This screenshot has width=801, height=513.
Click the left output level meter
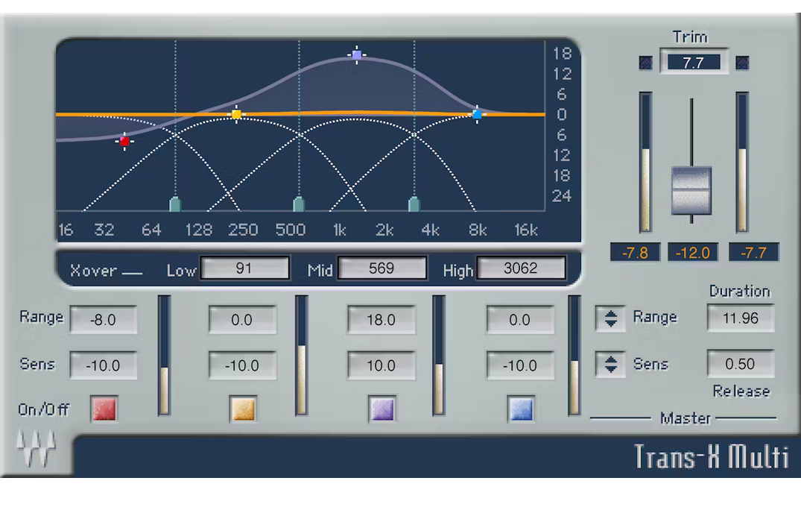tap(646, 162)
